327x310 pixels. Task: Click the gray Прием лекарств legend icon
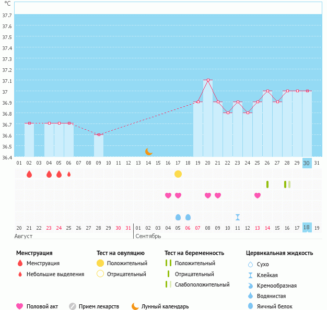tap(73, 306)
